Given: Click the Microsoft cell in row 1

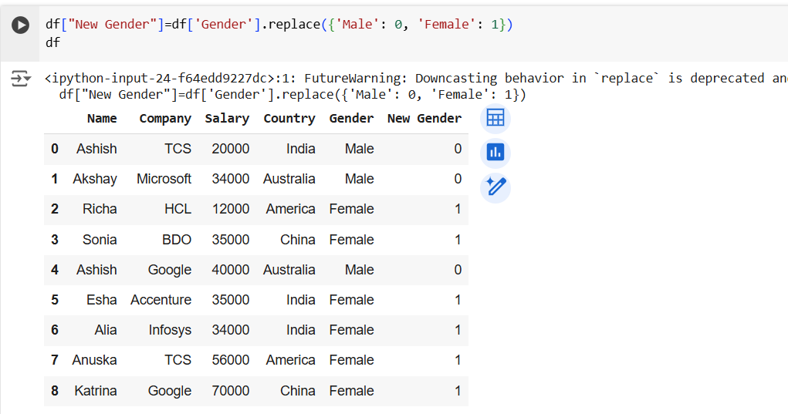Looking at the screenshot, I should pyautogui.click(x=164, y=179).
